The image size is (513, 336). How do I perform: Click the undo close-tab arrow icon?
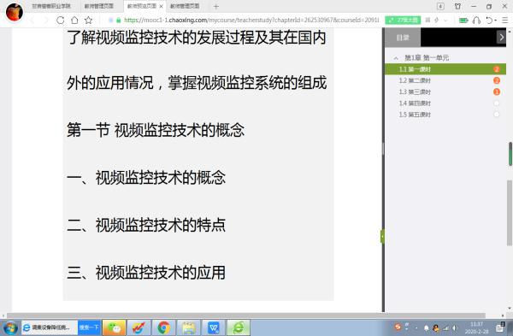(489, 20)
